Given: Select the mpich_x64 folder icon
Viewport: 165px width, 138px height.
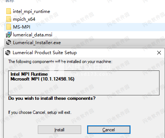Looking at the screenshot, I should tap(9, 19).
